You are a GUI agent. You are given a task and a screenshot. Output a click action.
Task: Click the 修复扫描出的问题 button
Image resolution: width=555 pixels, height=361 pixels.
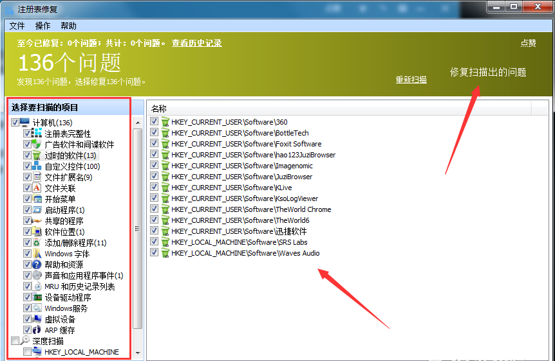tap(487, 72)
